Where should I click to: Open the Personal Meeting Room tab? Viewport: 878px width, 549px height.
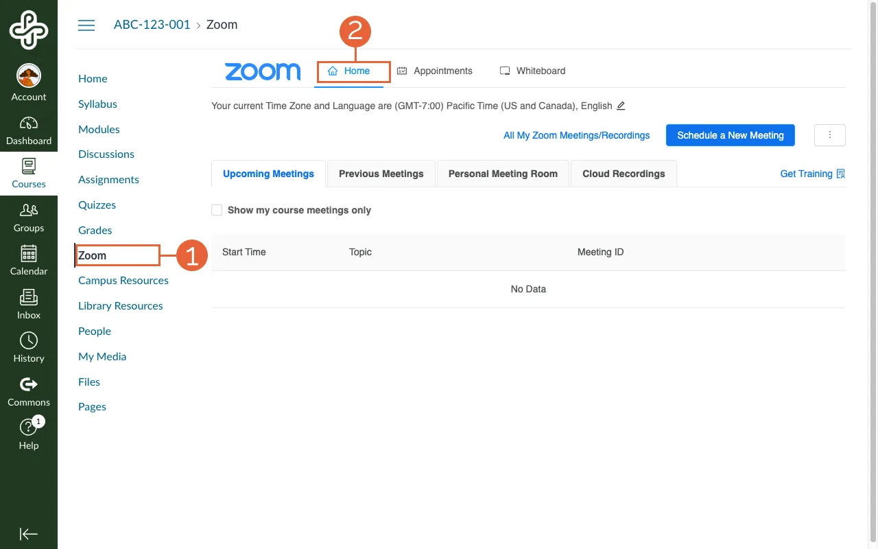click(503, 174)
